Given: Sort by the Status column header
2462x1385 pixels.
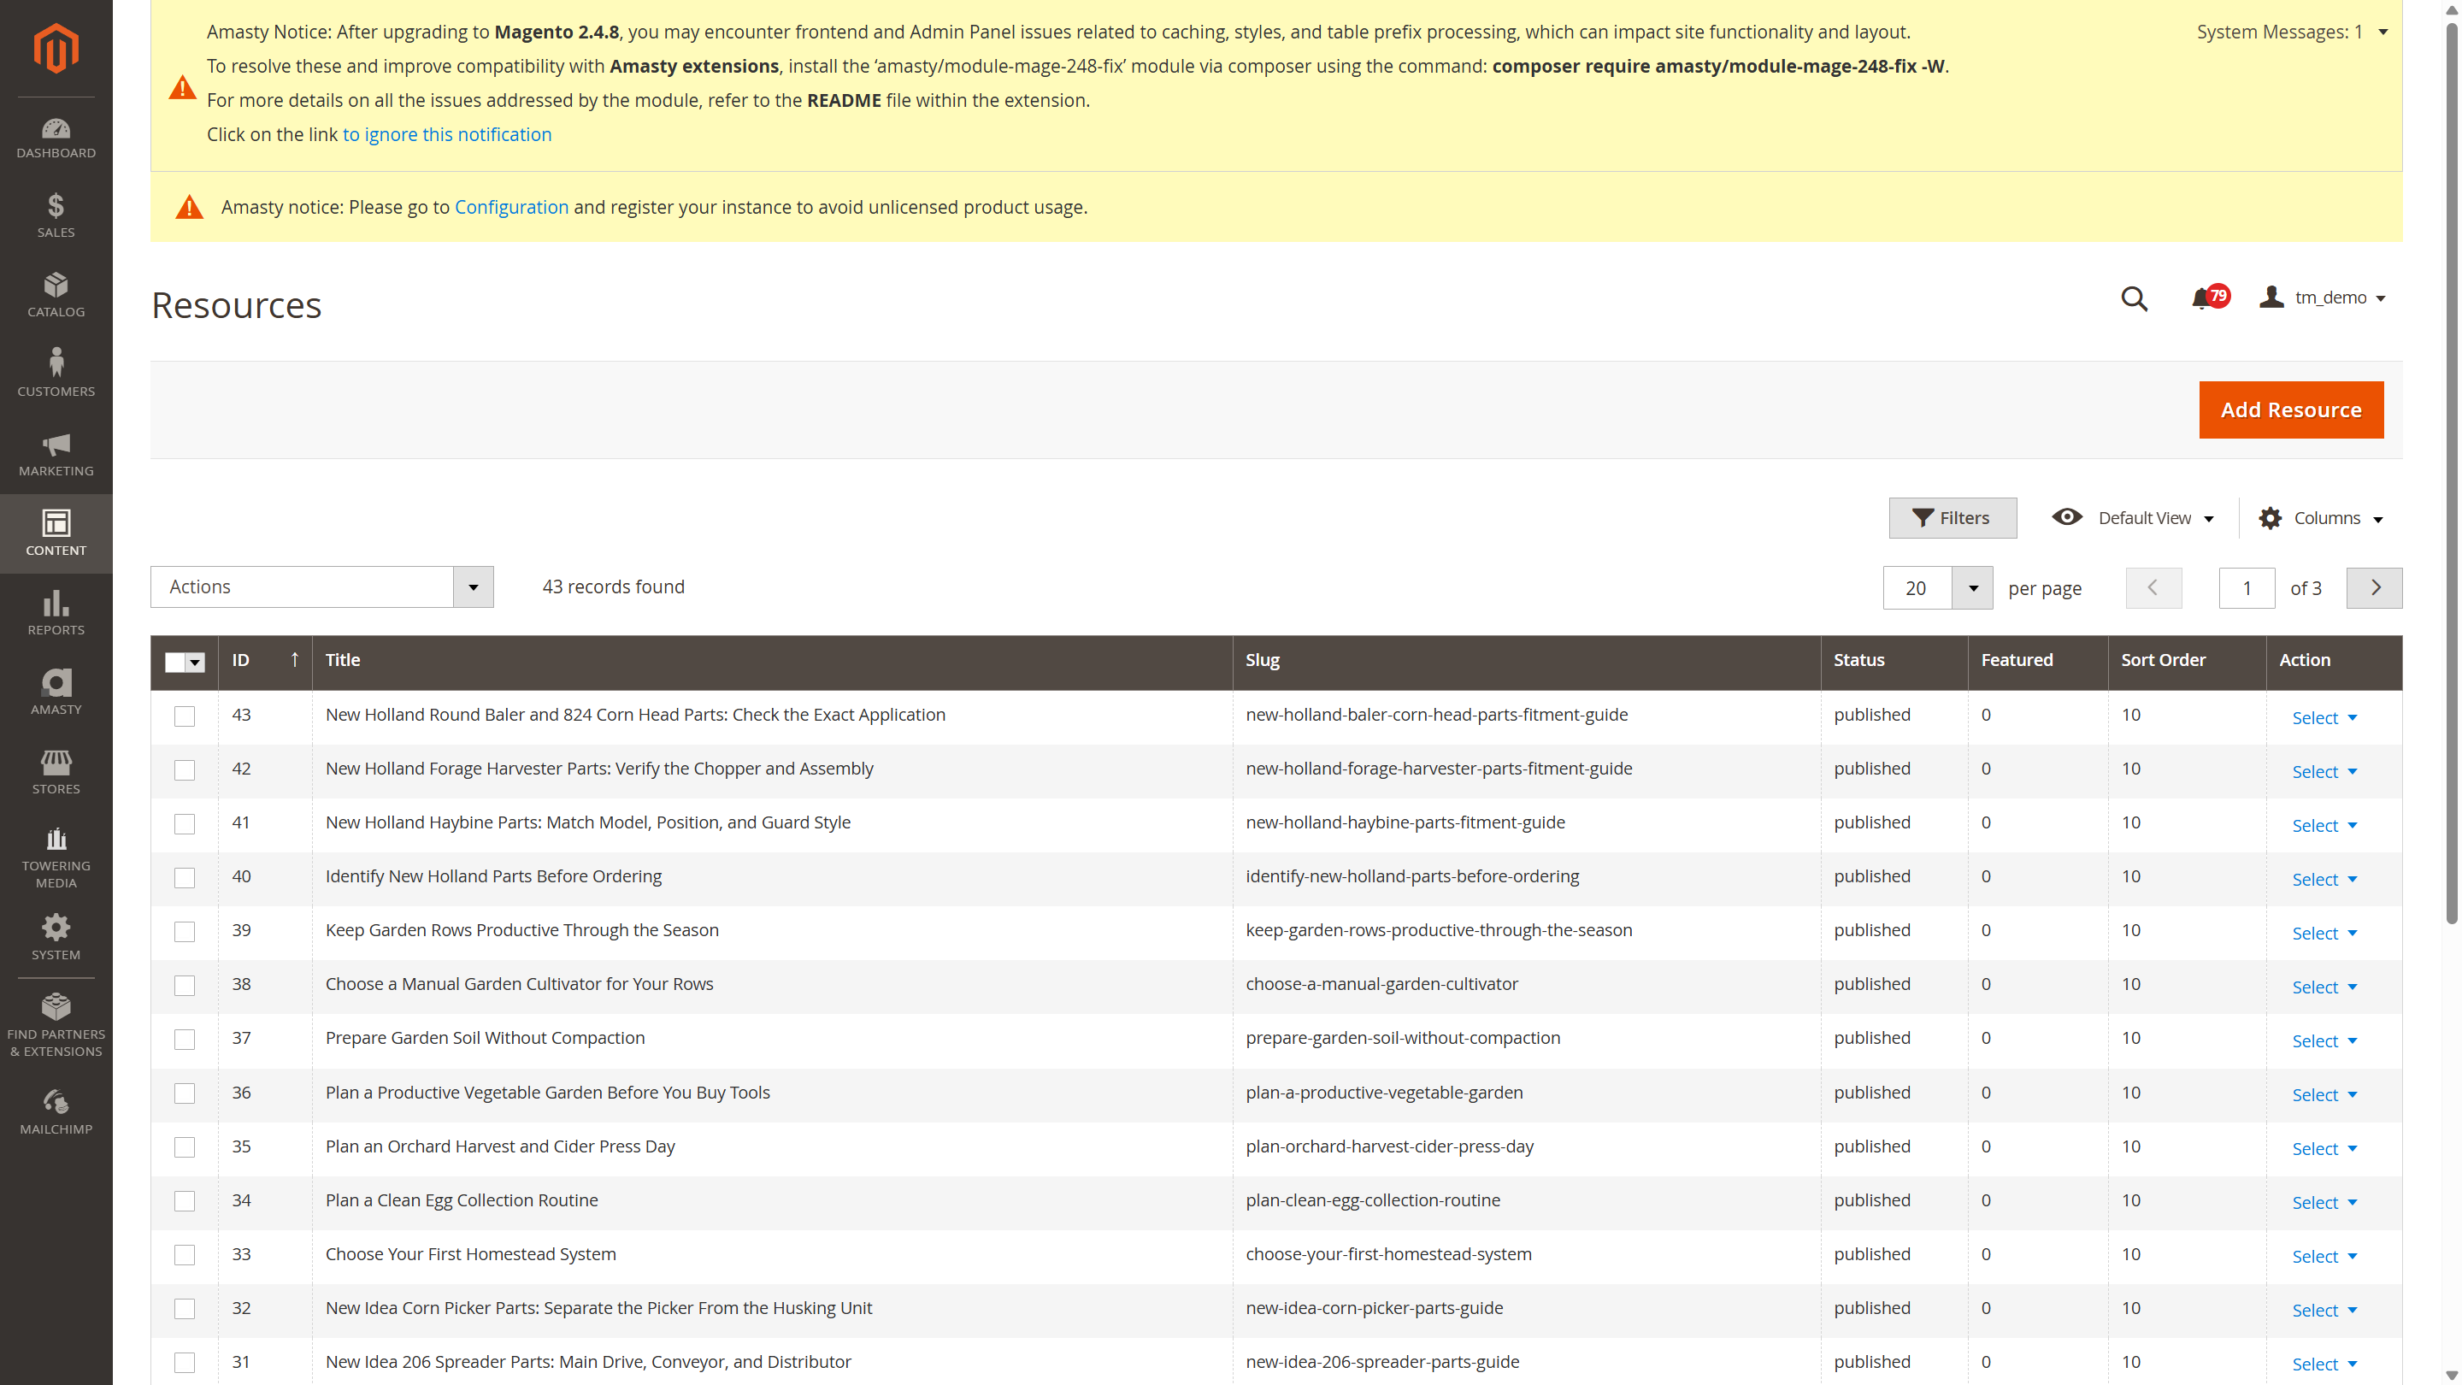Looking at the screenshot, I should pos(1858,659).
